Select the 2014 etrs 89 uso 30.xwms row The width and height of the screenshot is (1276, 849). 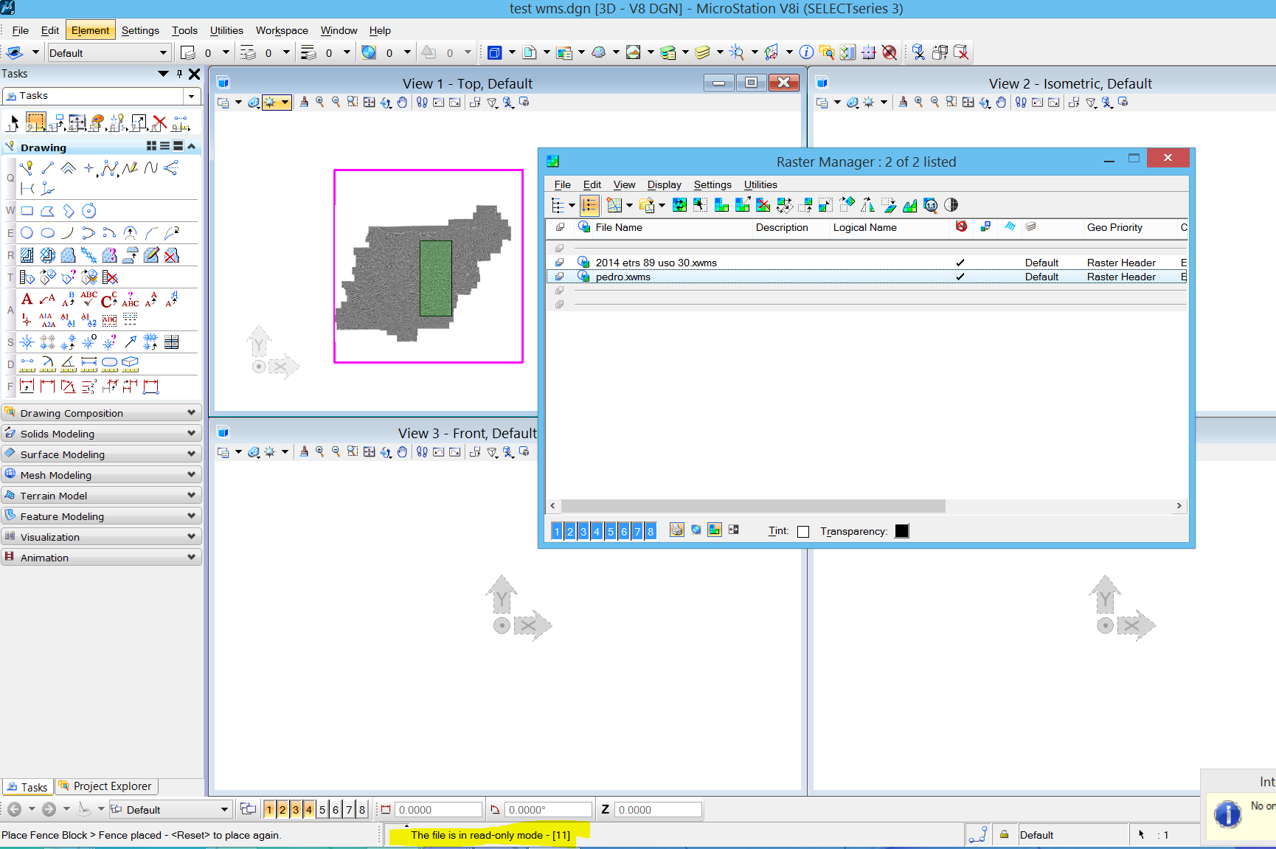point(867,263)
